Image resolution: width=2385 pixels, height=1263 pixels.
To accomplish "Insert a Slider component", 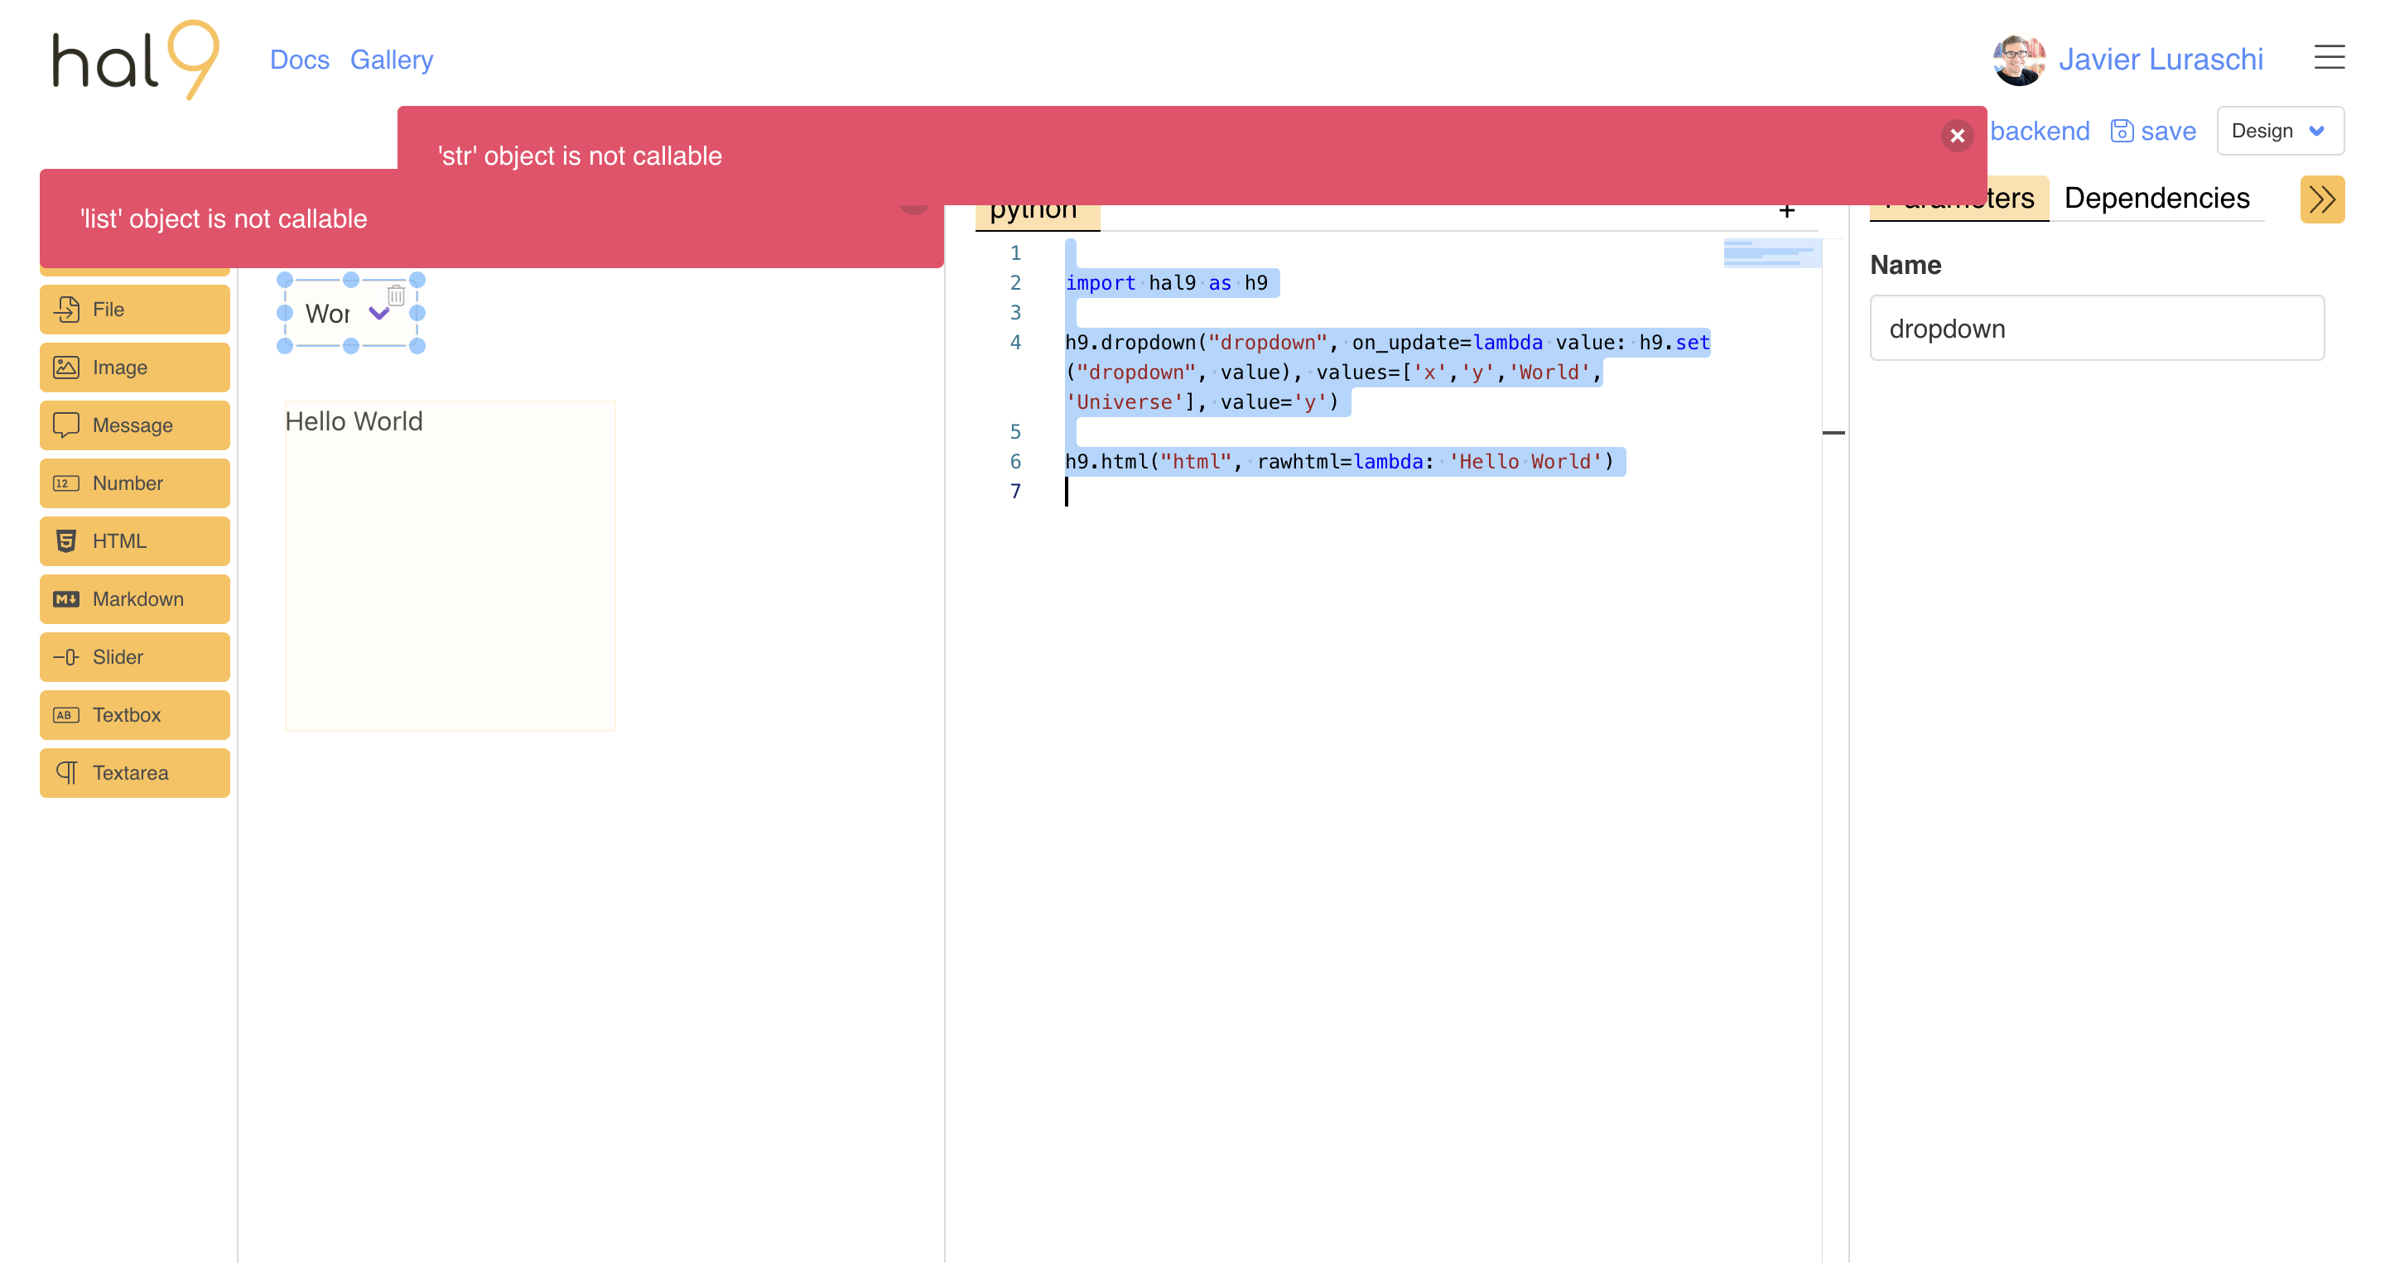I will pyautogui.click(x=135, y=657).
